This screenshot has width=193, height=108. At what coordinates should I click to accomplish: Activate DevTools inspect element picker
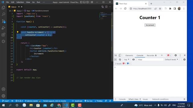pyautogui.click(x=115, y=55)
